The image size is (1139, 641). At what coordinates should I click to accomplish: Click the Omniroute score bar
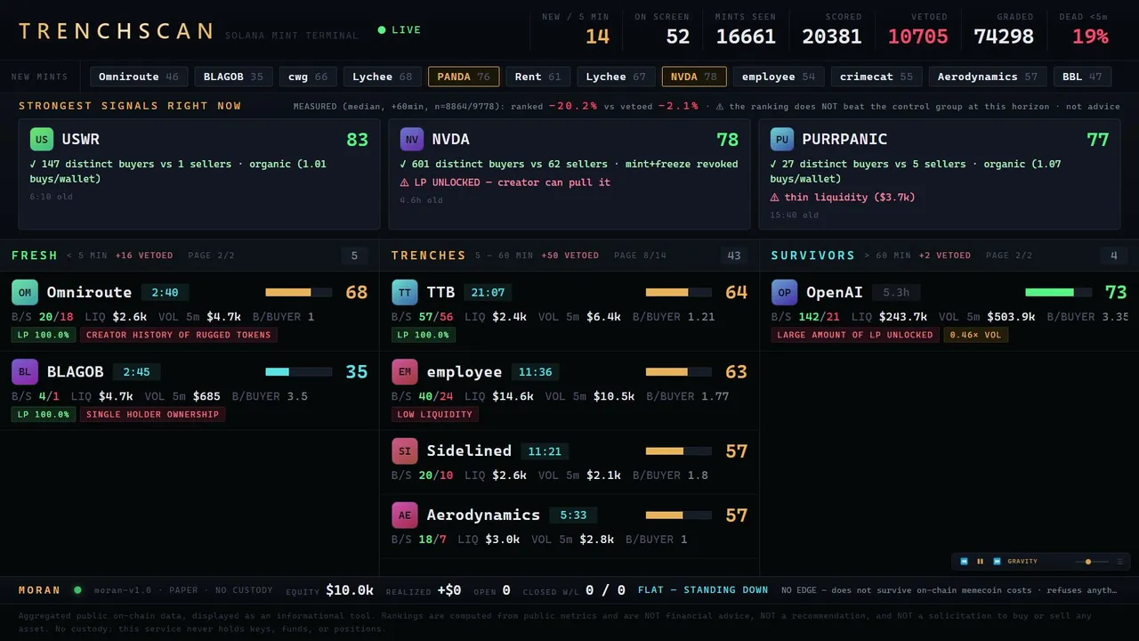coord(298,292)
